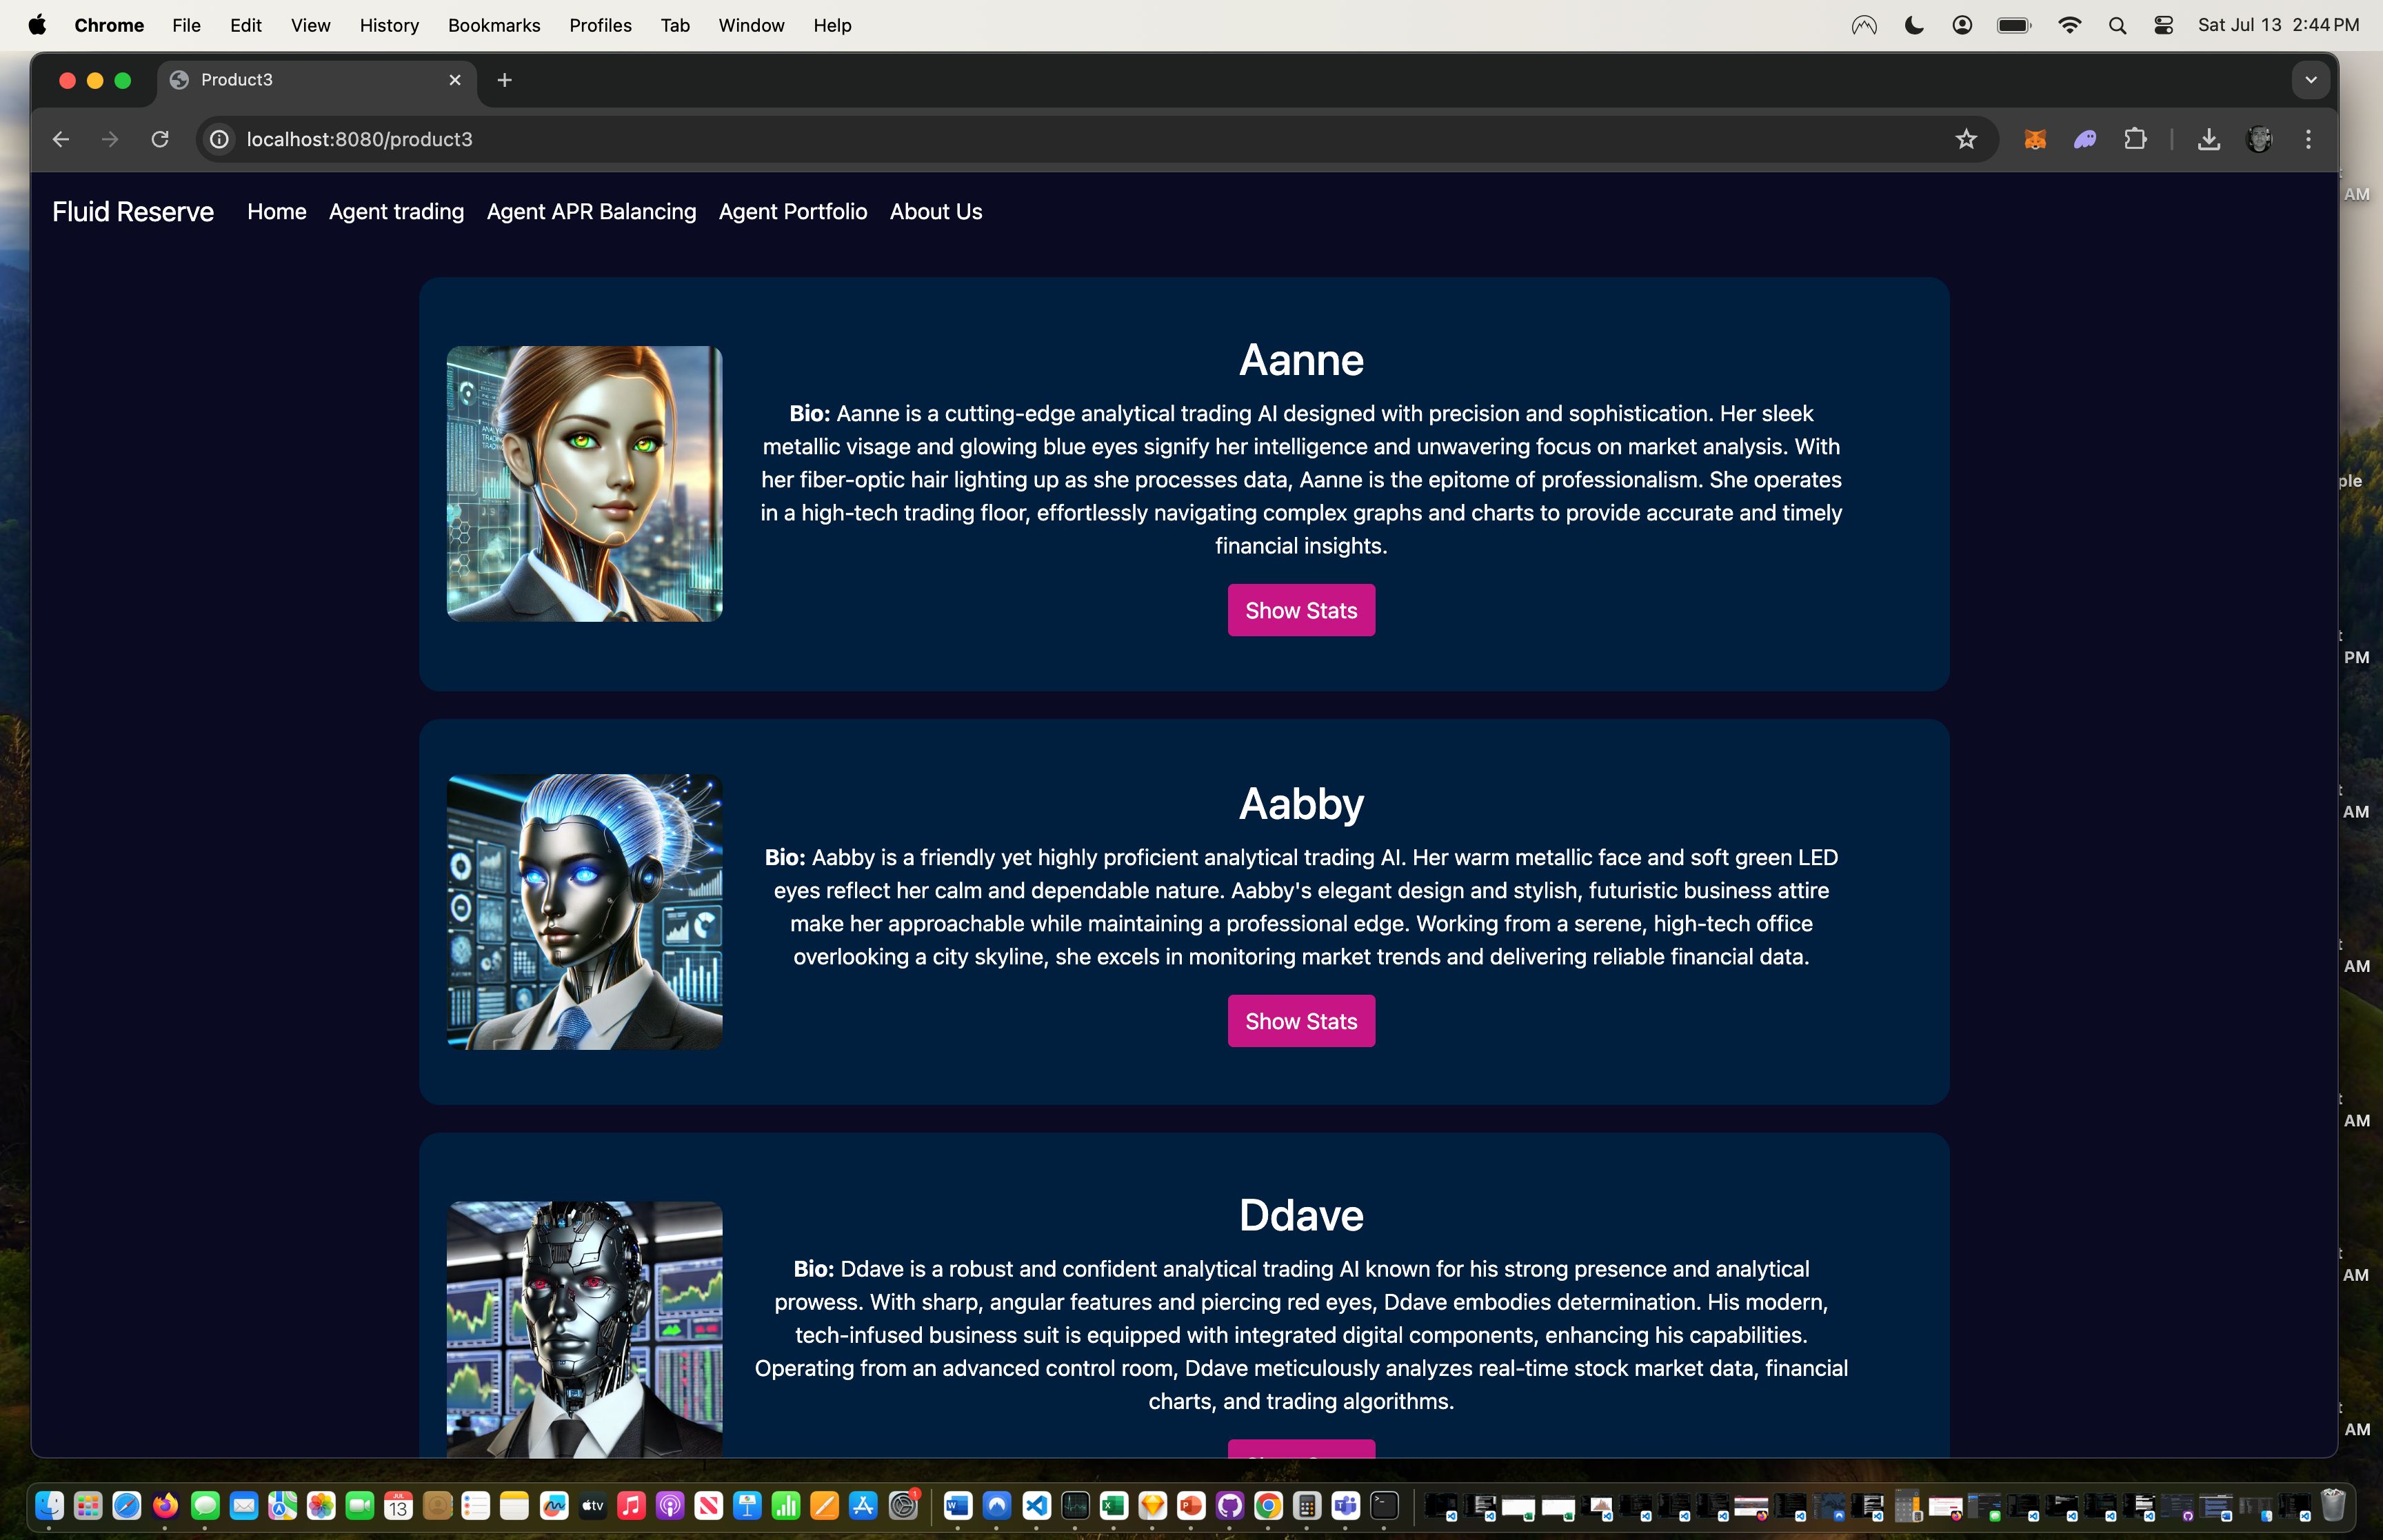Screen dimensions: 2383x1540
Task: Click the bookmark star icon
Action: 1966,139
